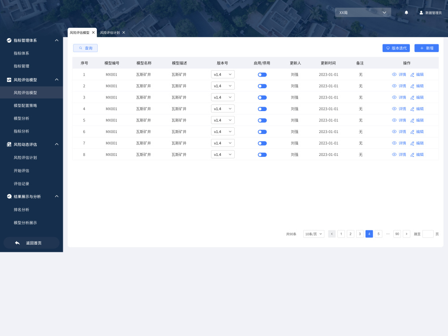Screen dimensions: 448x336
Task: Click the 风险动态评估 section icon
Action: coord(9,144)
